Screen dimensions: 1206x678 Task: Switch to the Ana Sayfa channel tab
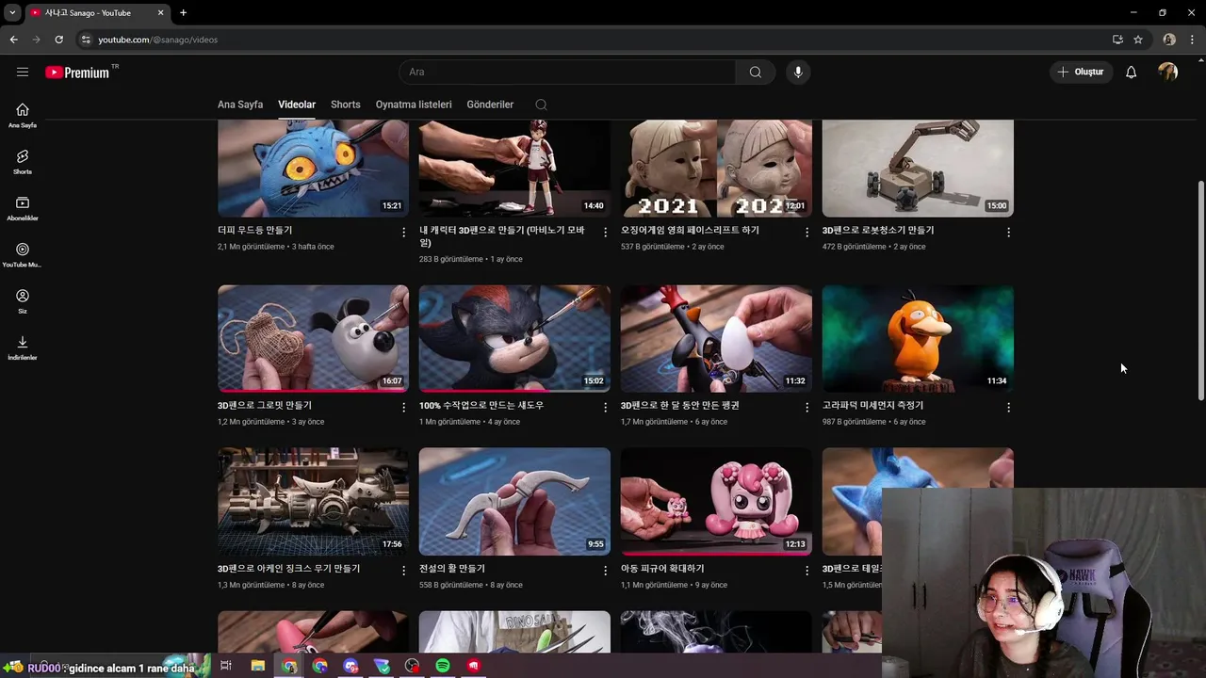click(x=240, y=105)
